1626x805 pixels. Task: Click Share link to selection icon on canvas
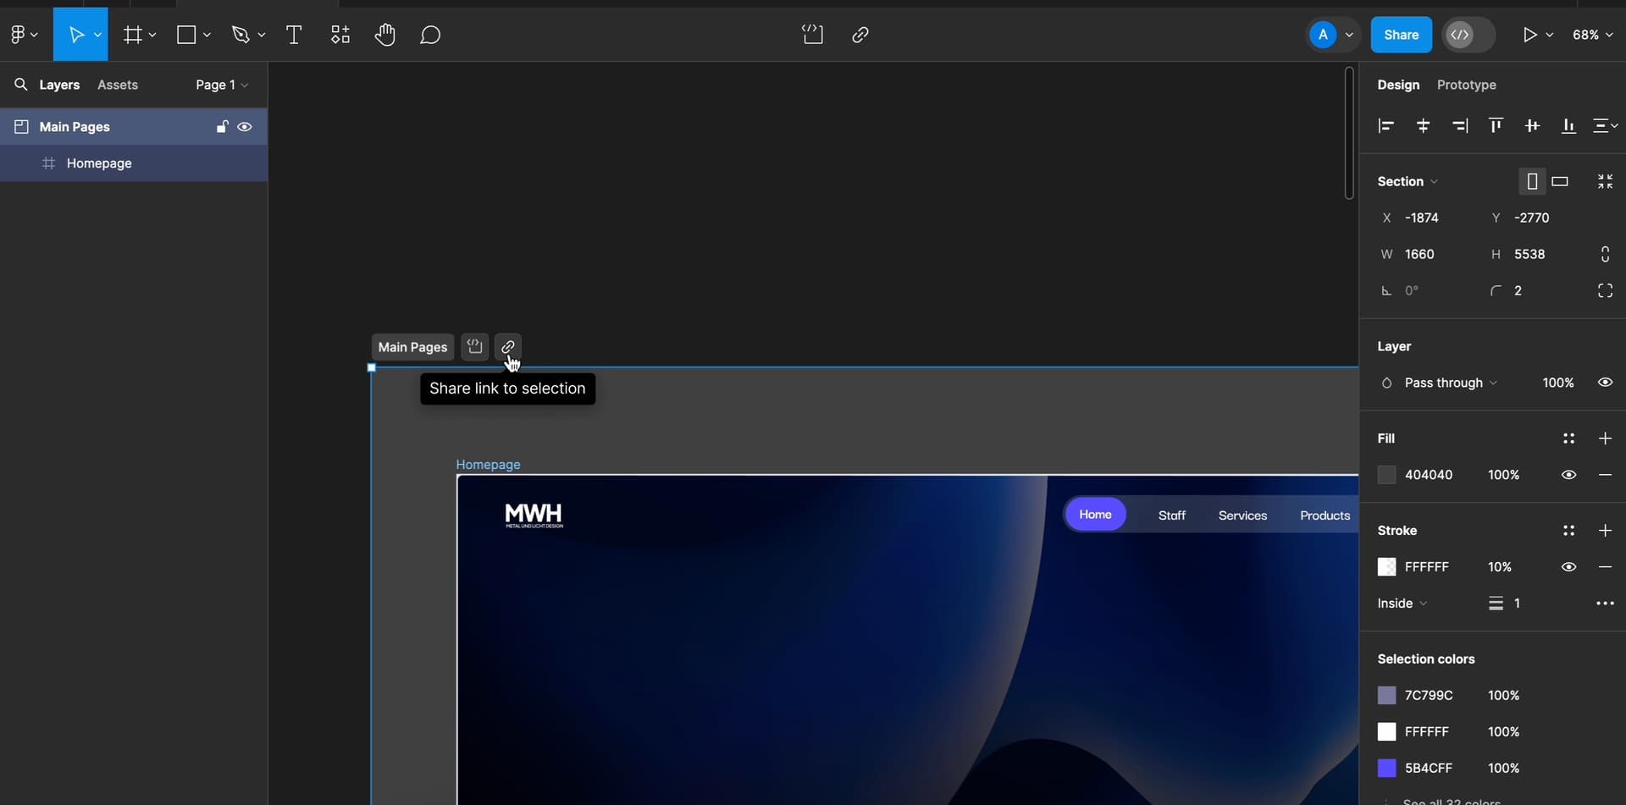508,347
